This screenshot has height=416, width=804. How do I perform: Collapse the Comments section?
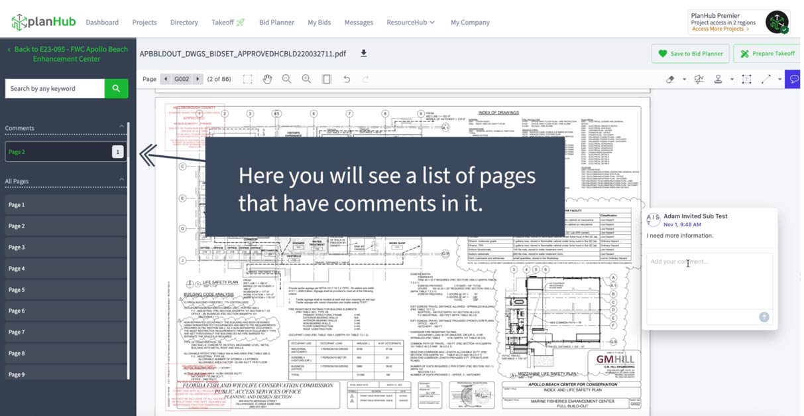(x=121, y=127)
